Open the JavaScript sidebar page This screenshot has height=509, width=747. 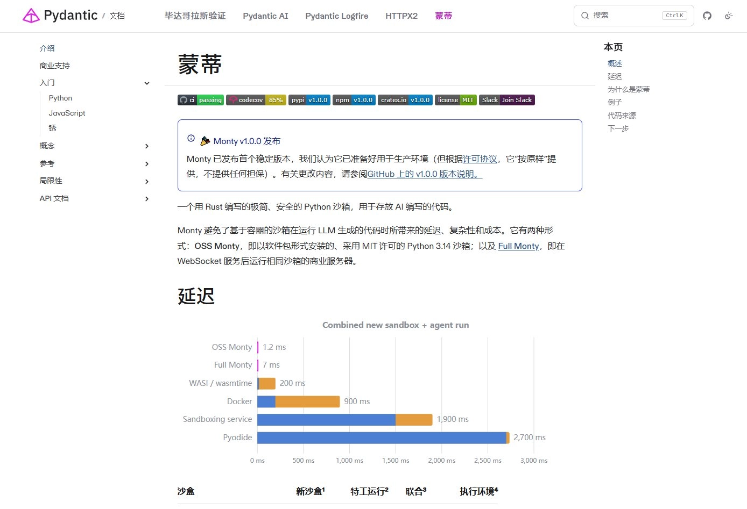pos(67,113)
